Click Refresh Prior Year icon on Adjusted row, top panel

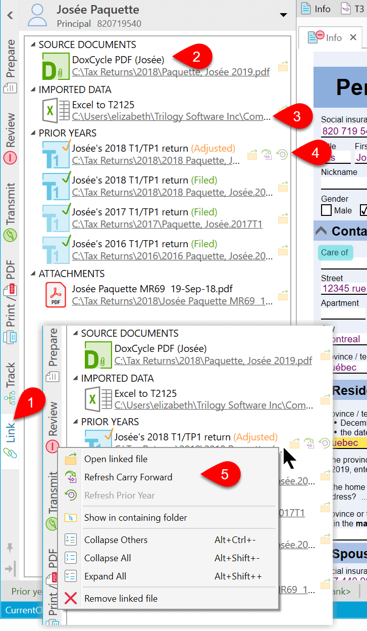click(x=283, y=155)
